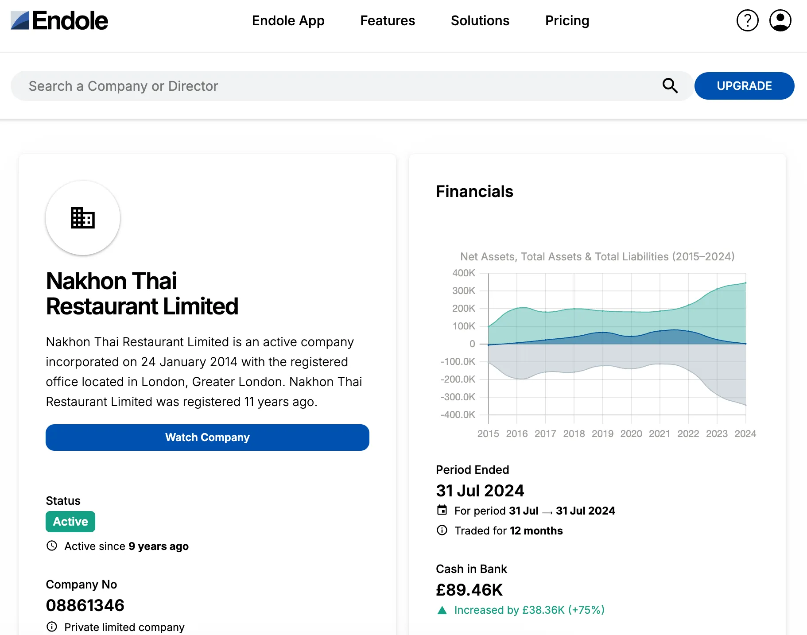807x635 pixels.
Task: Click info icon beside Traded for 12 months
Action: click(x=442, y=530)
